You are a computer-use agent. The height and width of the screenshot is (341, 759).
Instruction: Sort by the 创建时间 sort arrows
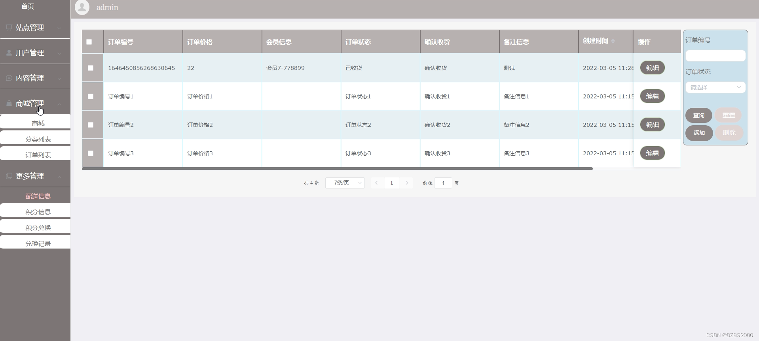pos(613,41)
